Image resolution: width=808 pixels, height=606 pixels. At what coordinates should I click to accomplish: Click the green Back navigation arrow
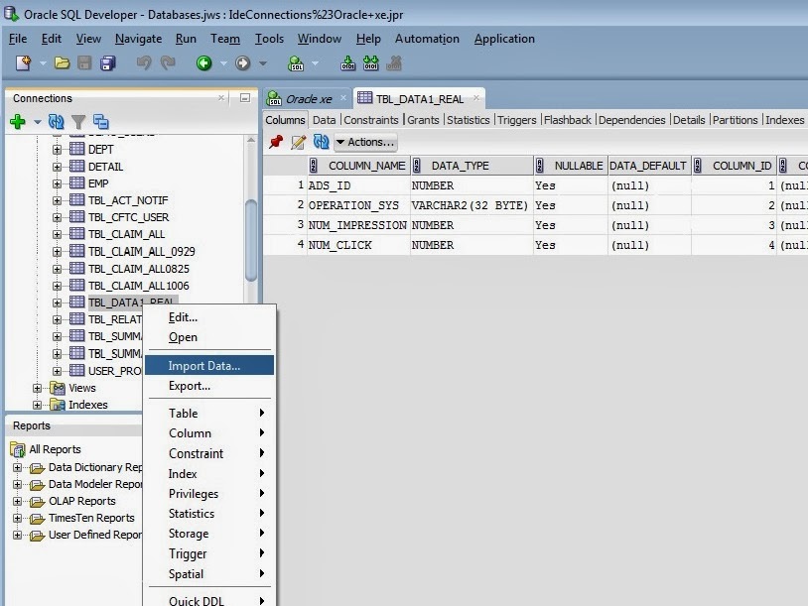204,63
